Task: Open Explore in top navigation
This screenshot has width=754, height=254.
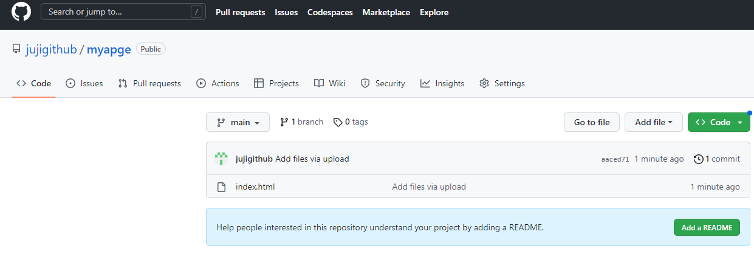Action: point(434,12)
